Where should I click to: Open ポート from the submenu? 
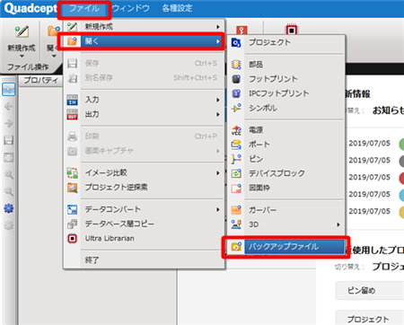(x=286, y=145)
